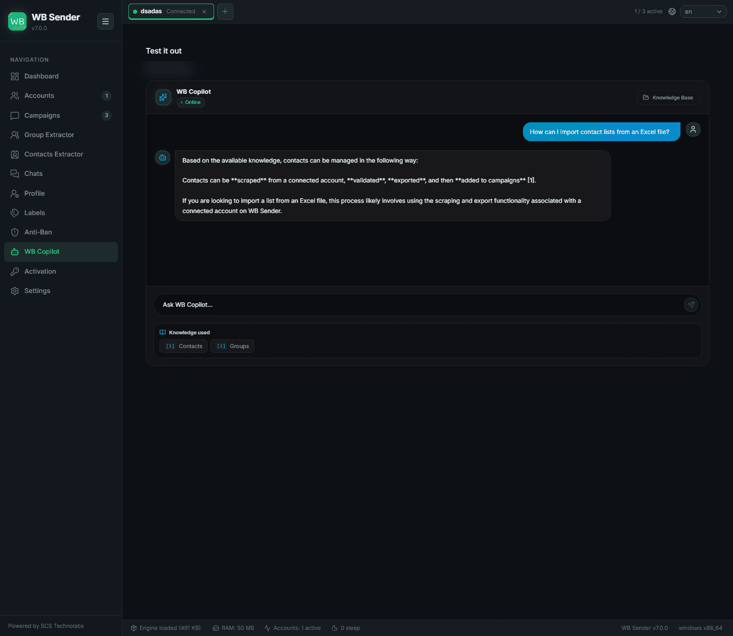The height and width of the screenshot is (636, 733).
Task: Toggle the sidebar hamburger menu button
Action: coord(106,21)
